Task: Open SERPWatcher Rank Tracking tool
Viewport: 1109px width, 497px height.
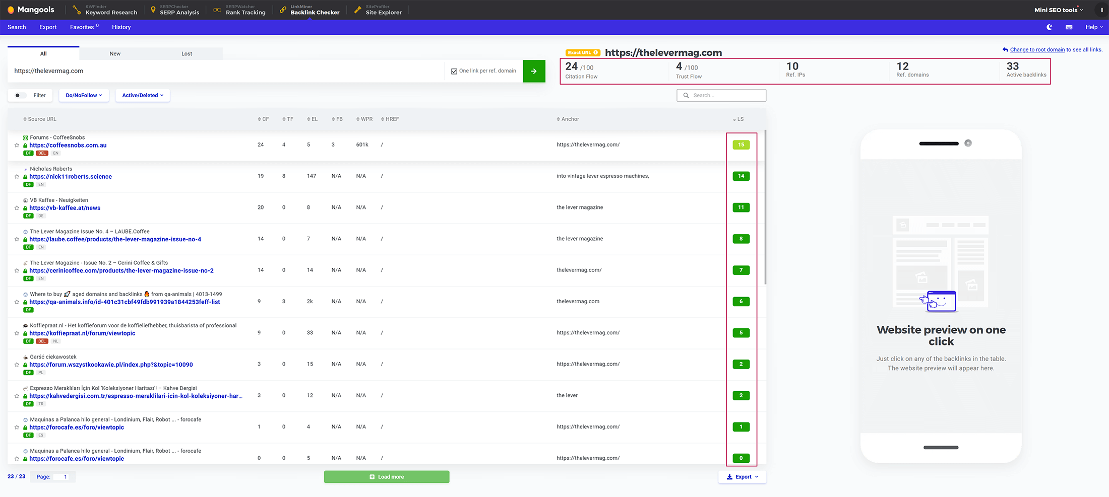Action: [239, 10]
